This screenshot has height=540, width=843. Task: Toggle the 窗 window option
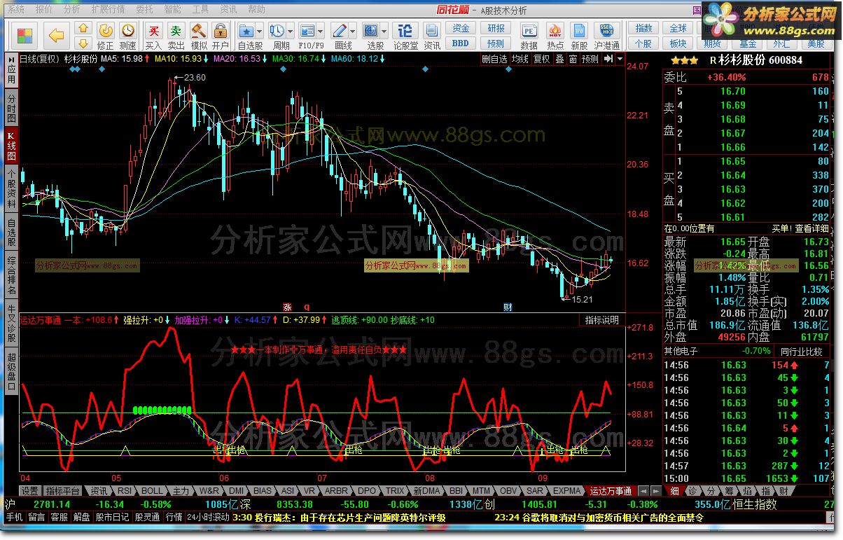click(573, 60)
